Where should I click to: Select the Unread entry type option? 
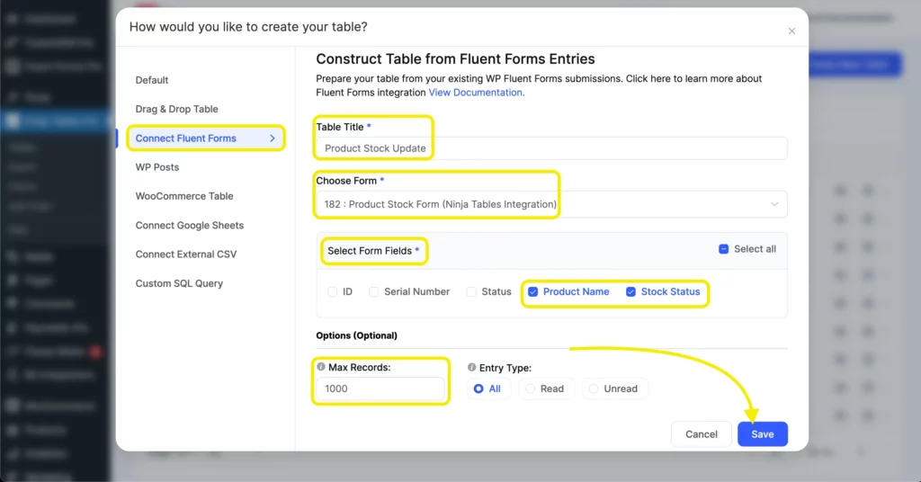point(595,388)
